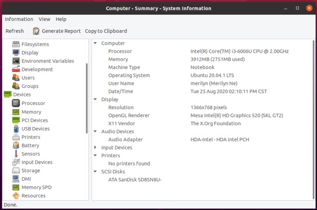Click the Sensors thermometer icon
The height and width of the screenshot is (210, 317).
click(16, 154)
